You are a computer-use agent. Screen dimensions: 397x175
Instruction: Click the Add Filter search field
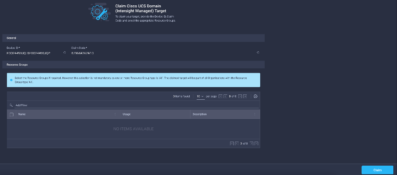tap(137, 105)
